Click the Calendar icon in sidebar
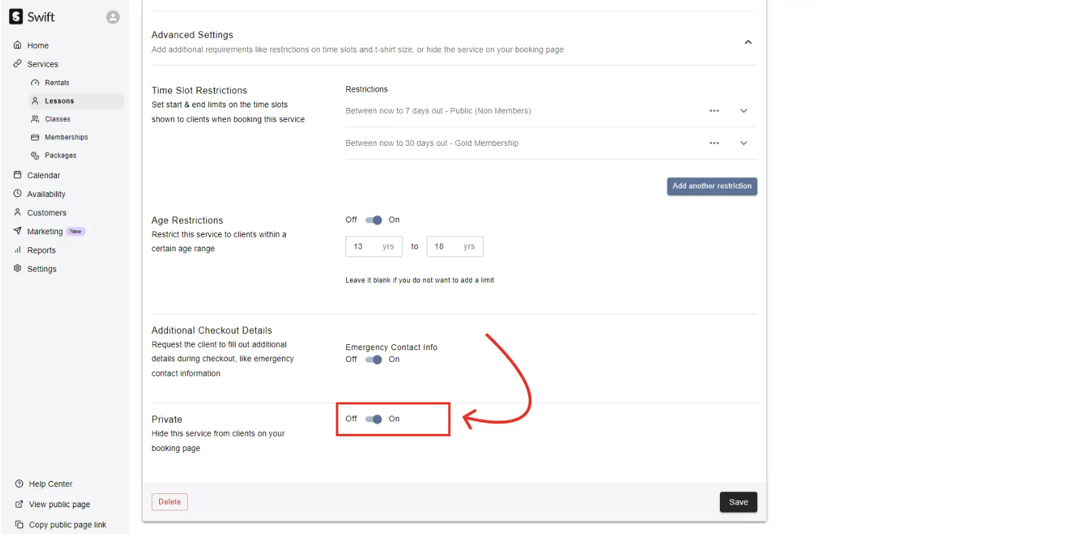Viewport: 1072px width, 534px height. tap(18, 175)
